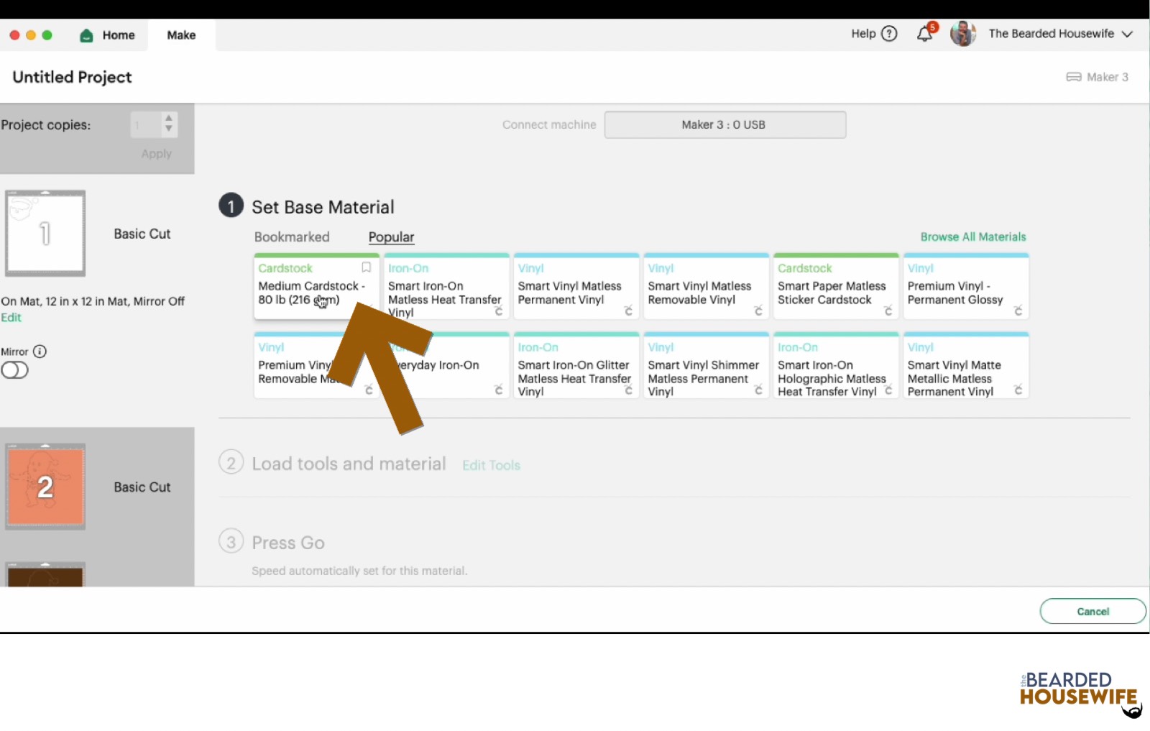Click The Bearded Housewife profile avatar
This screenshot has height=731, width=1150.
[963, 34]
